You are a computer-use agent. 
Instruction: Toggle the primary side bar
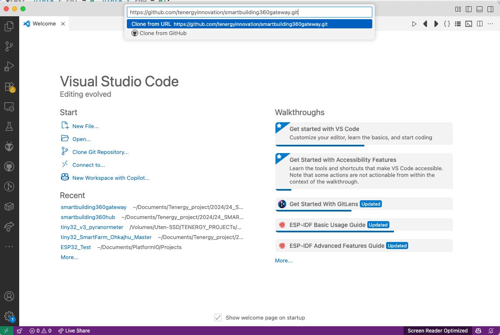(x=469, y=9)
